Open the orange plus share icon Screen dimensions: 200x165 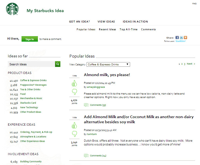(x=185, y=37)
